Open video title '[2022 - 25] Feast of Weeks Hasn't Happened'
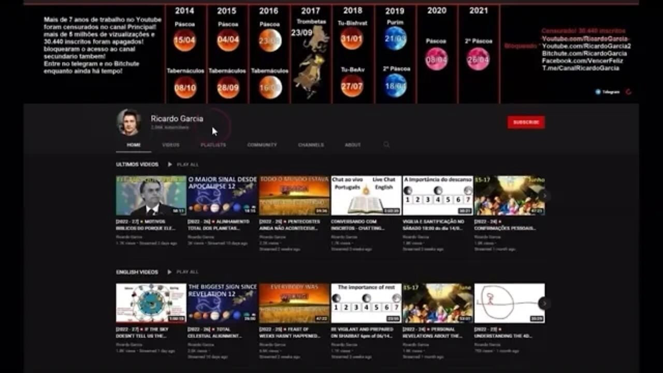This screenshot has height=373, width=663. 290,333
